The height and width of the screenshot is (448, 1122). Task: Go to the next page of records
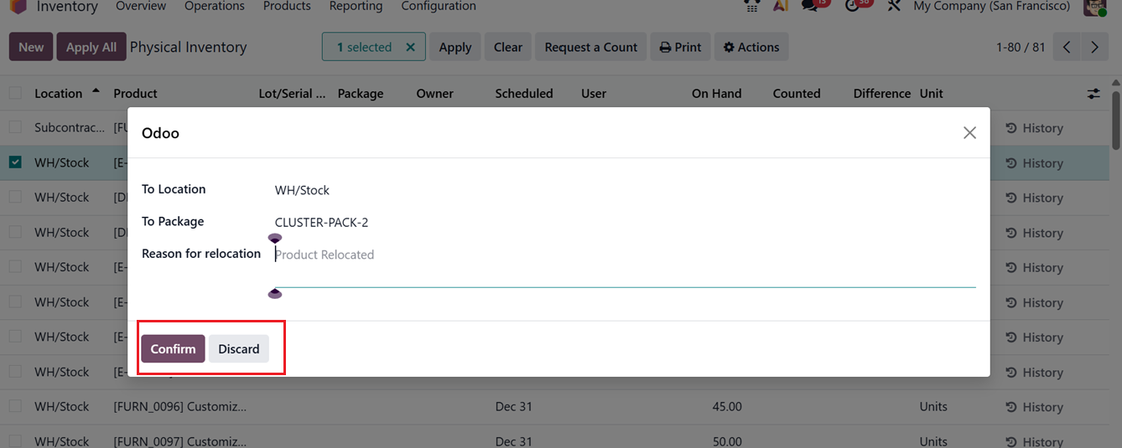coord(1094,47)
